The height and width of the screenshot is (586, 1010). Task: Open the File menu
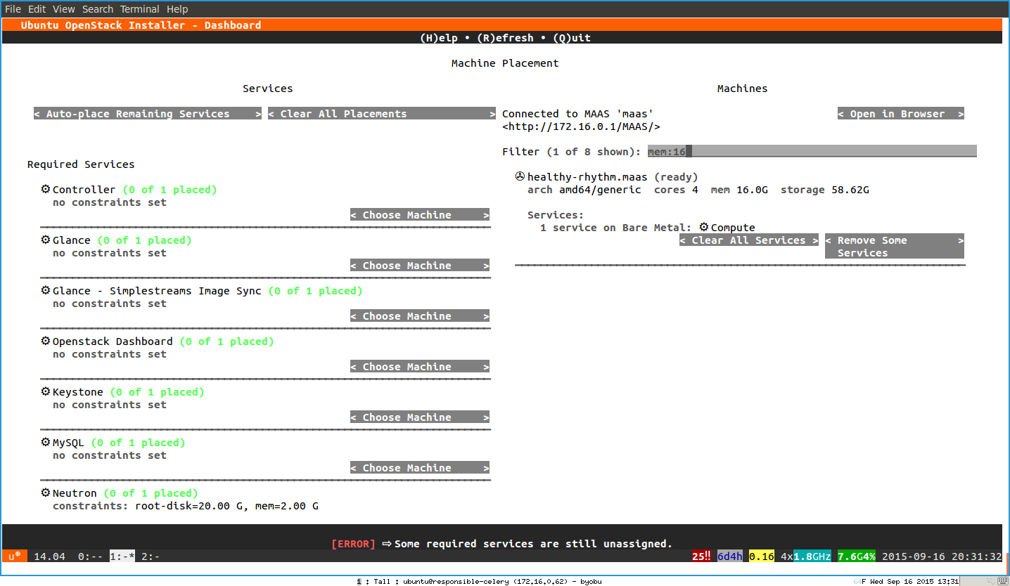(x=13, y=9)
